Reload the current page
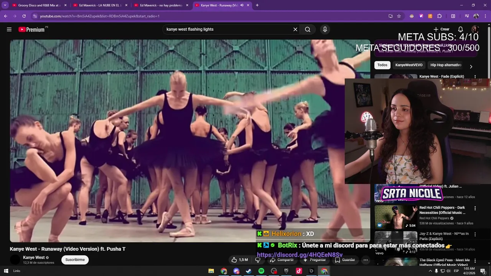 24,16
